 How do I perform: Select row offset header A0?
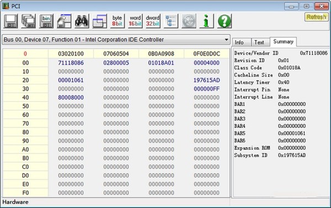25,150
